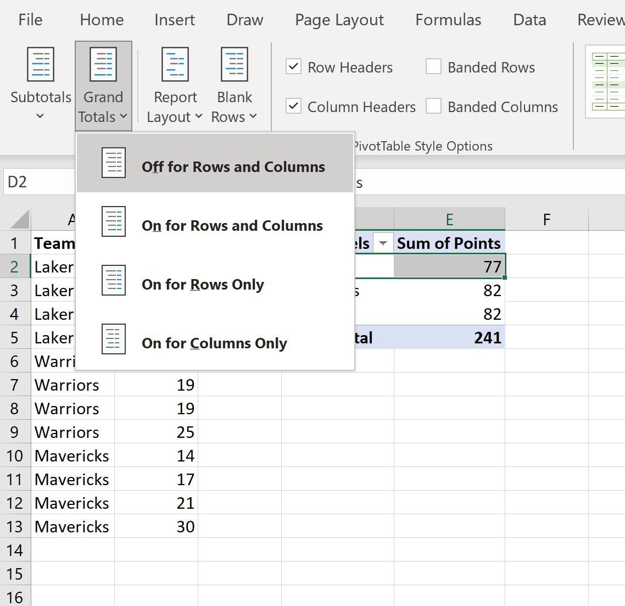Enable the Banded Rows checkbox
Viewport: 625px width, 606px height.
pyautogui.click(x=434, y=67)
